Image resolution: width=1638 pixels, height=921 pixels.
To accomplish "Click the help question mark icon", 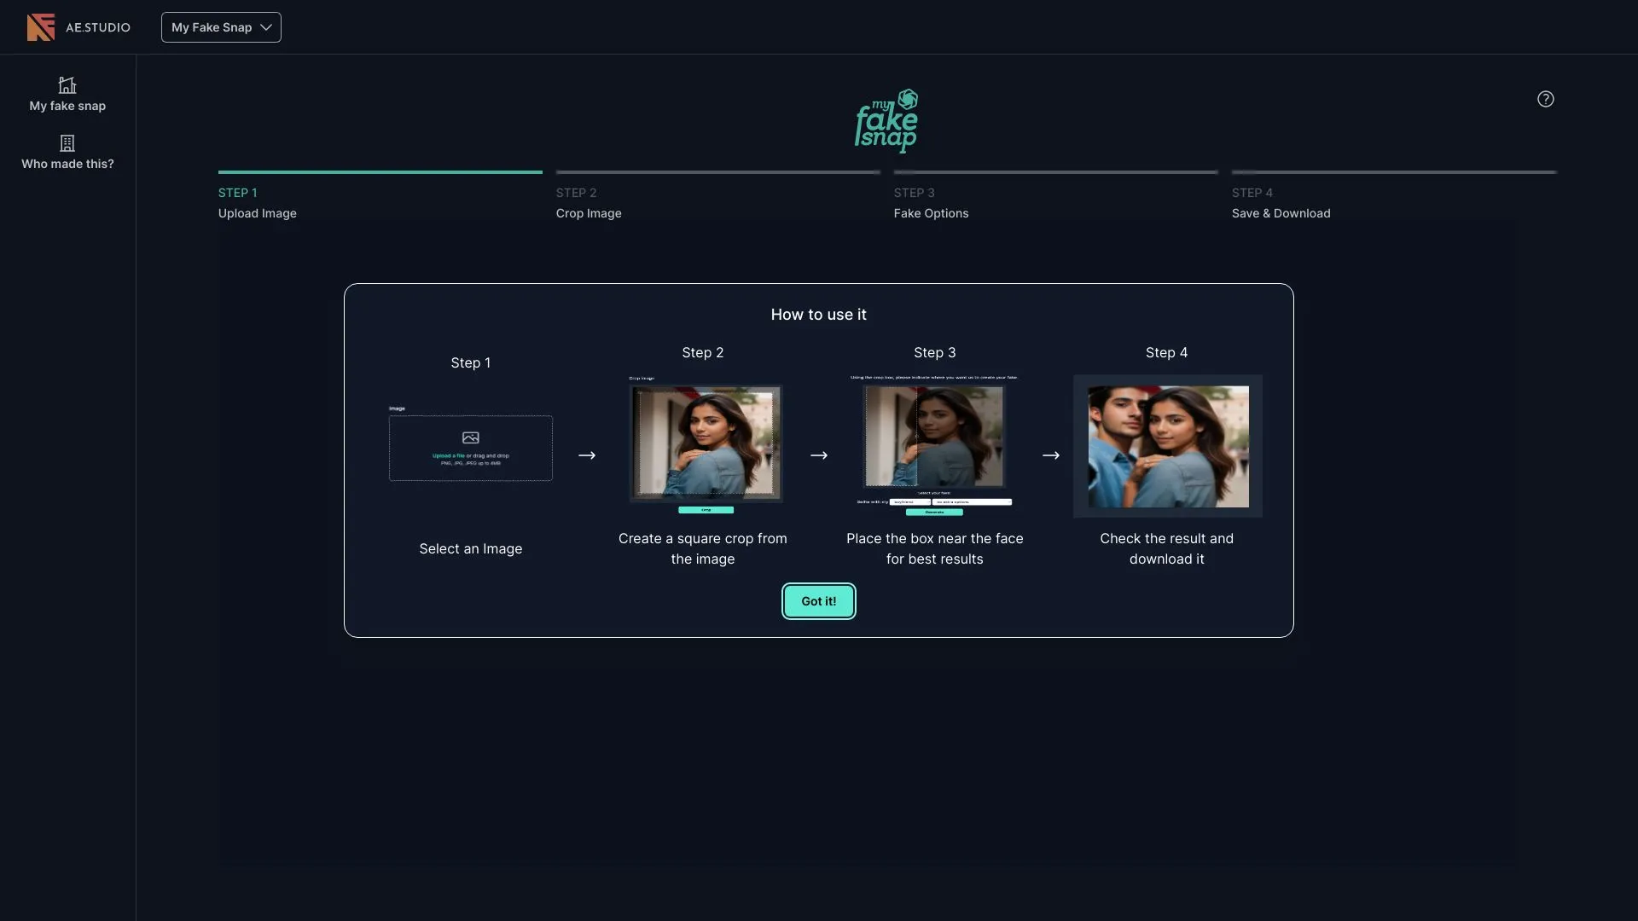I will pyautogui.click(x=1545, y=99).
